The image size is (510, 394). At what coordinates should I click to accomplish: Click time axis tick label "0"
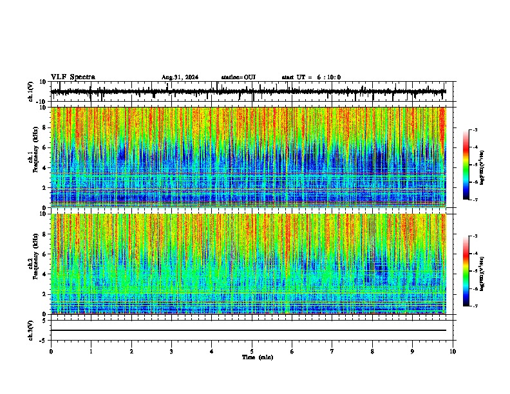(x=51, y=352)
